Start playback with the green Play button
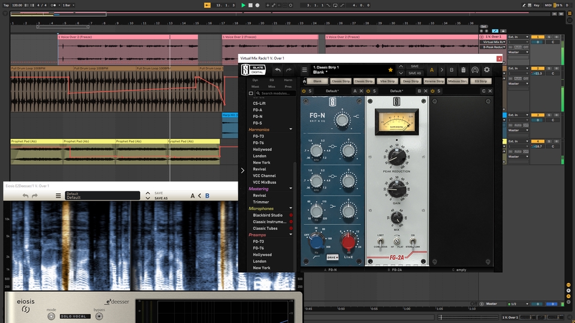This screenshot has height=323, width=575. pyautogui.click(x=243, y=5)
